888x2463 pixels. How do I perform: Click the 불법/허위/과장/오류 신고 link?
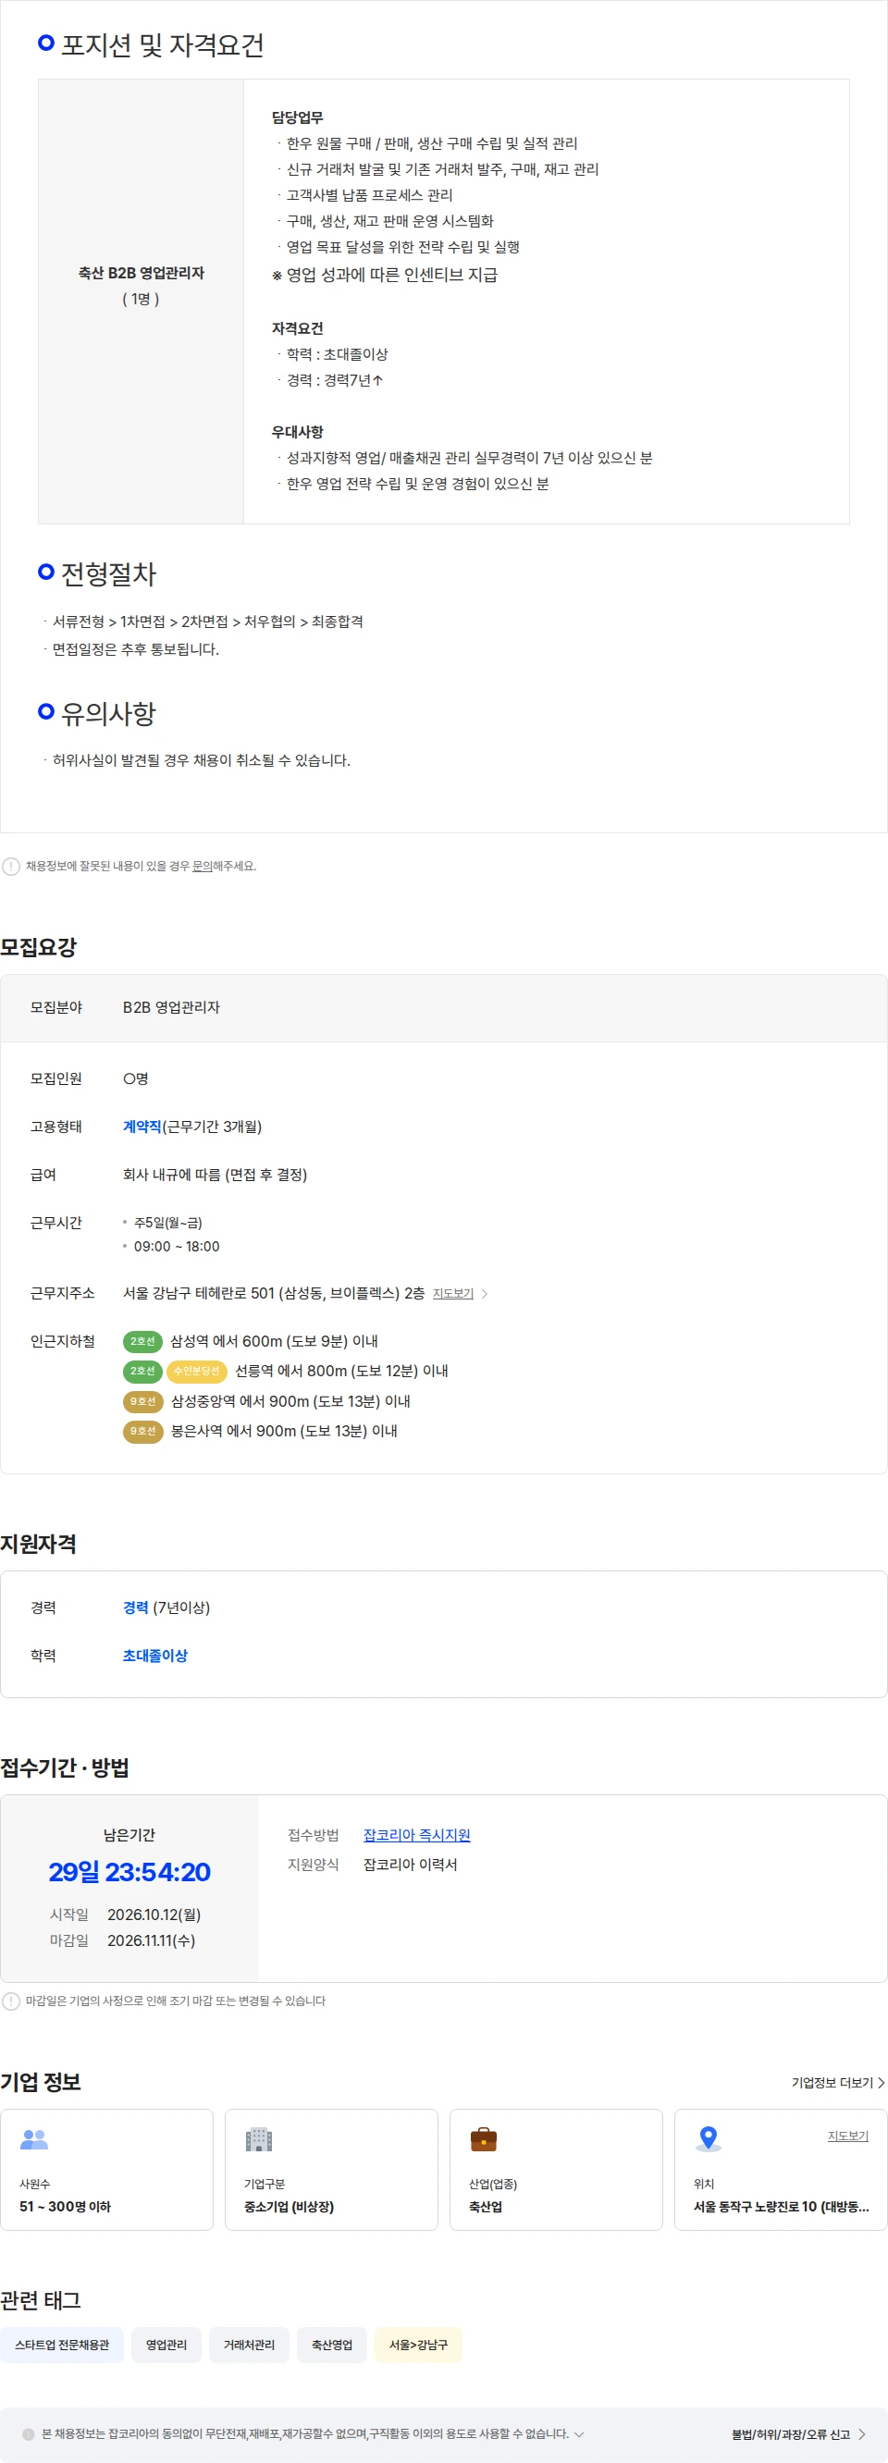click(x=791, y=2434)
